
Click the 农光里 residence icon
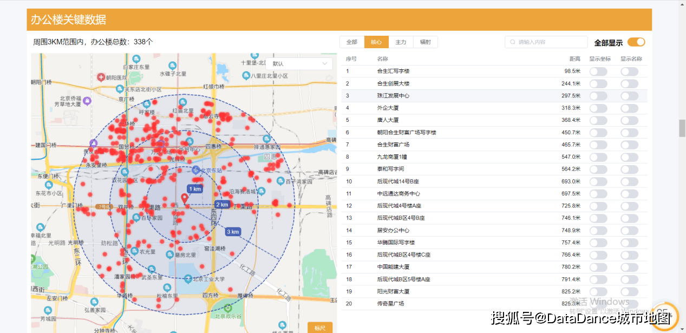(134, 251)
